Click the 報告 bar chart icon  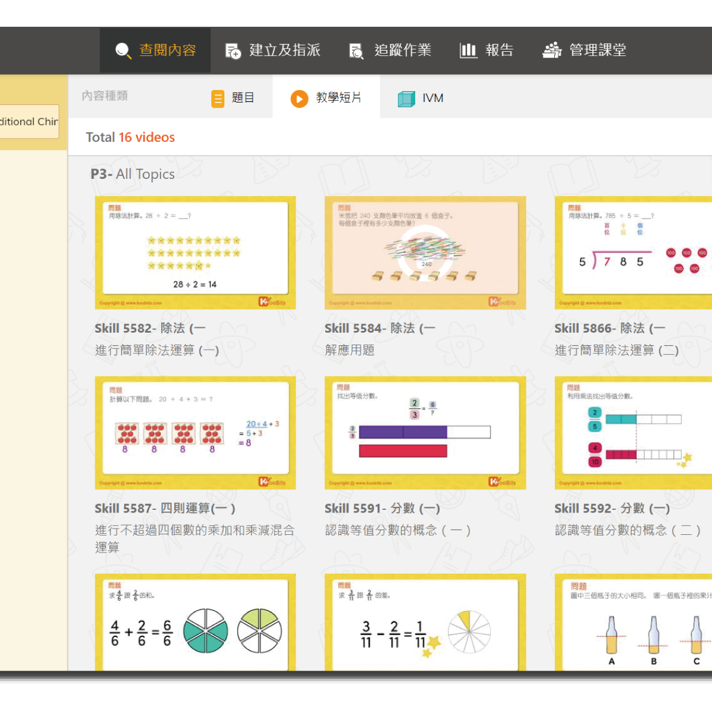pos(468,51)
